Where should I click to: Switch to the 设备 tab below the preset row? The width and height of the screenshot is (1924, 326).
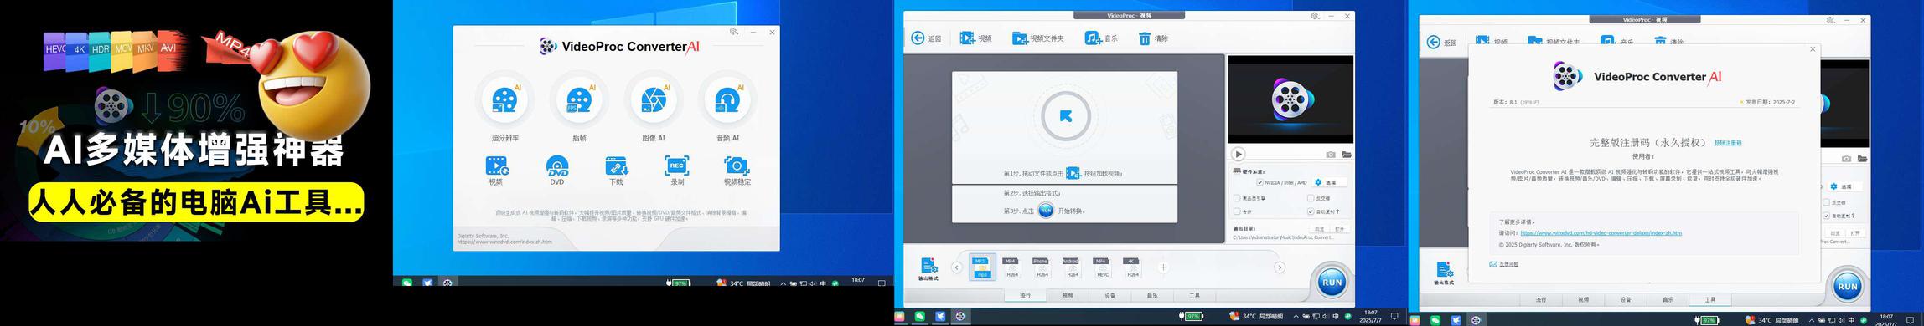click(1109, 295)
